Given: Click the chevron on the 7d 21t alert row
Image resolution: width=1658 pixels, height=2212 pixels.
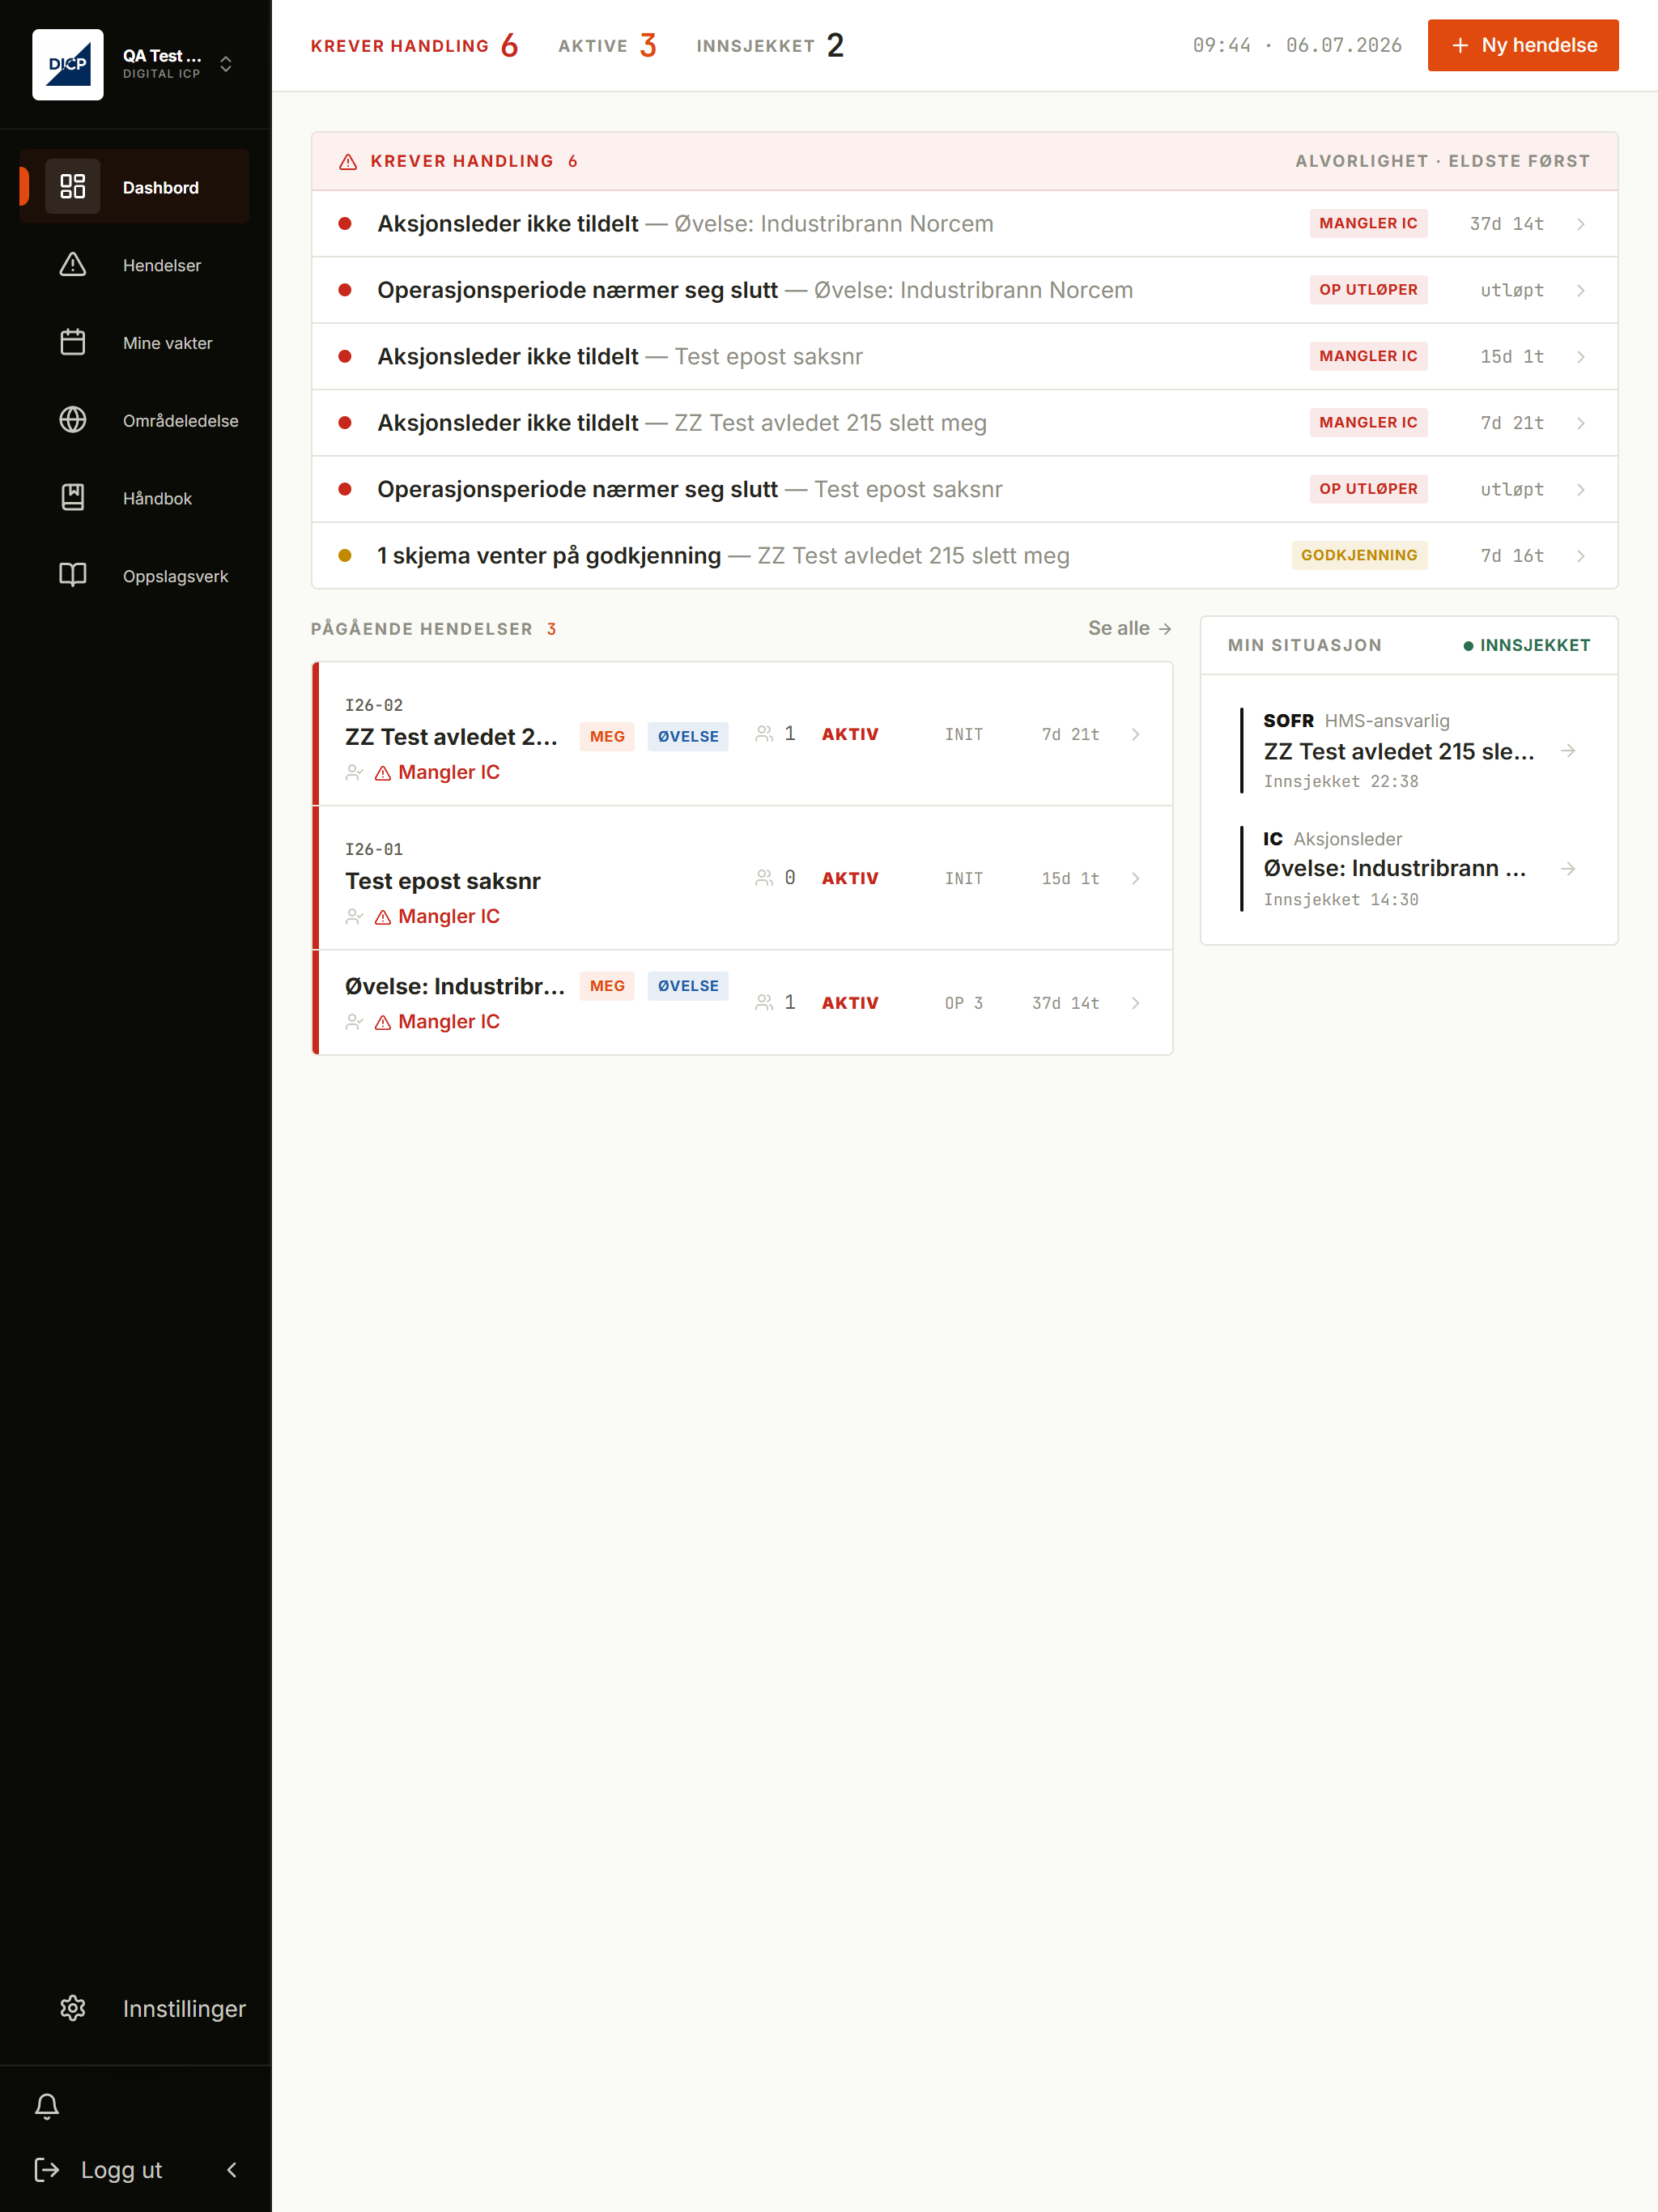Looking at the screenshot, I should coord(1581,423).
